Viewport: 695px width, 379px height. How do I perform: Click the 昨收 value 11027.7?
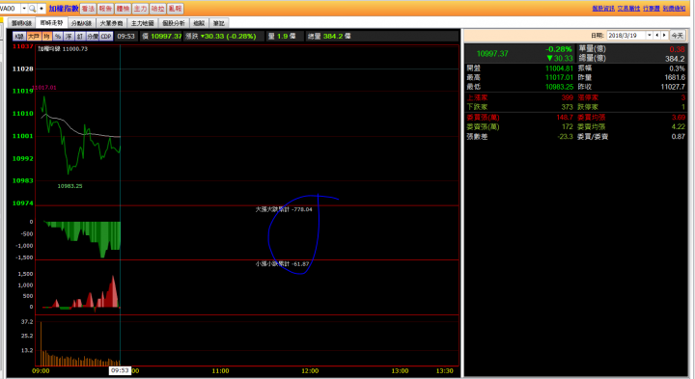(x=673, y=87)
